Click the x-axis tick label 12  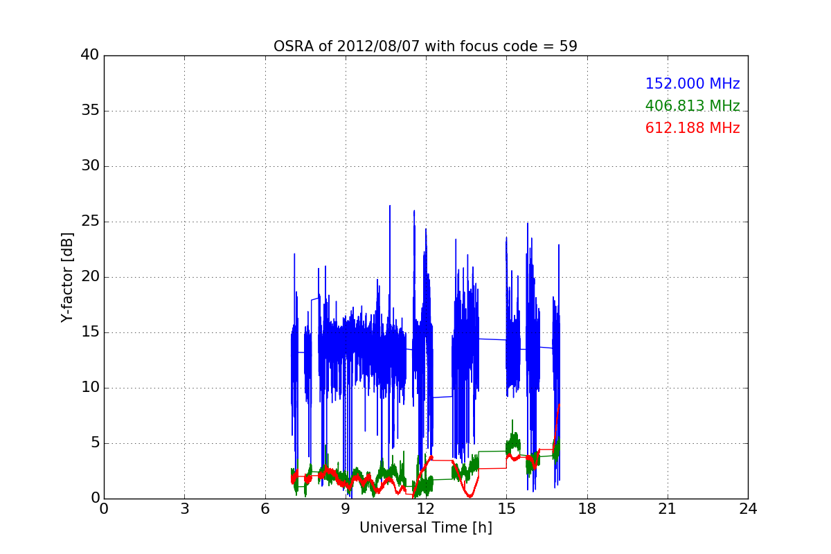[x=426, y=509]
